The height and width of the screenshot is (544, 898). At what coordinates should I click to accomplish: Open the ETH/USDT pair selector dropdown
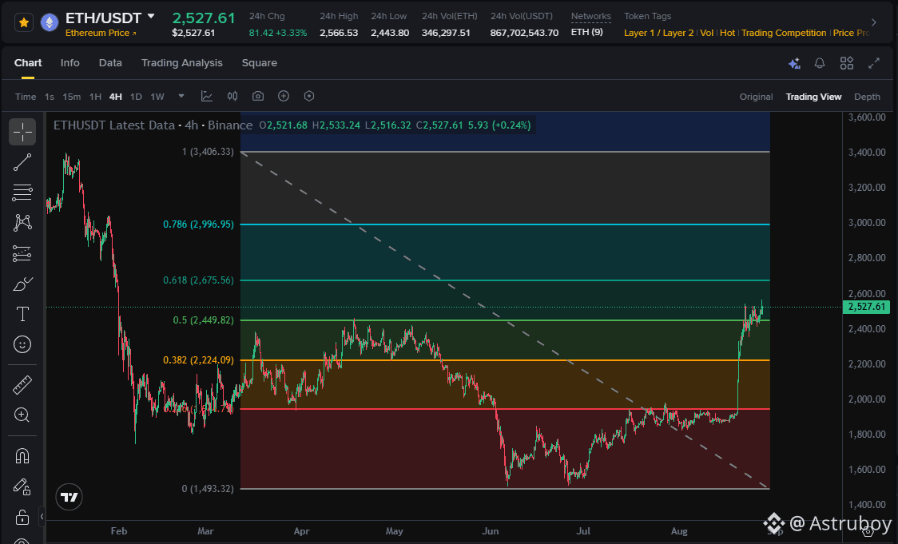click(151, 17)
